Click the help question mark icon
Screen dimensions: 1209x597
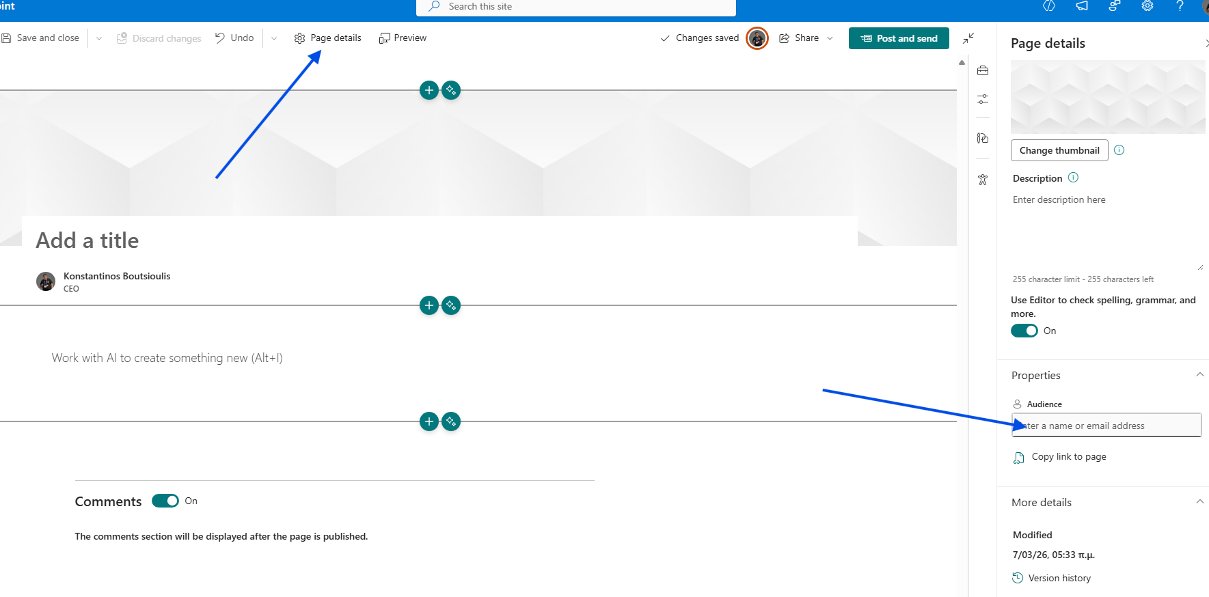[1180, 6]
